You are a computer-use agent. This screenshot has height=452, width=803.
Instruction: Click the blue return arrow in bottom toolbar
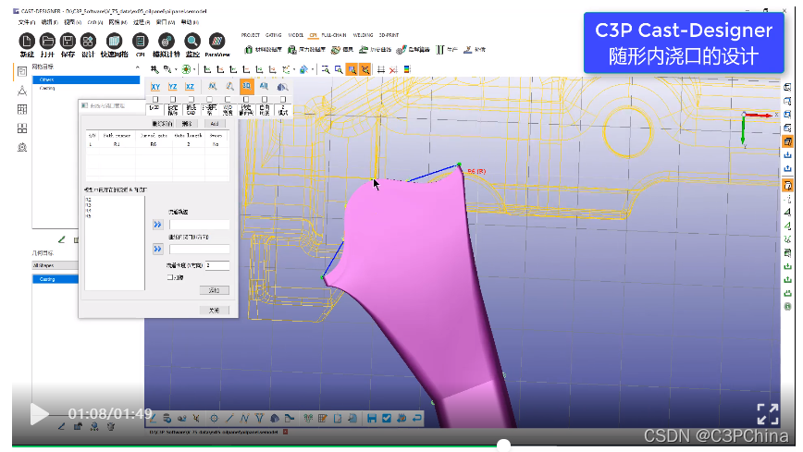point(417,418)
